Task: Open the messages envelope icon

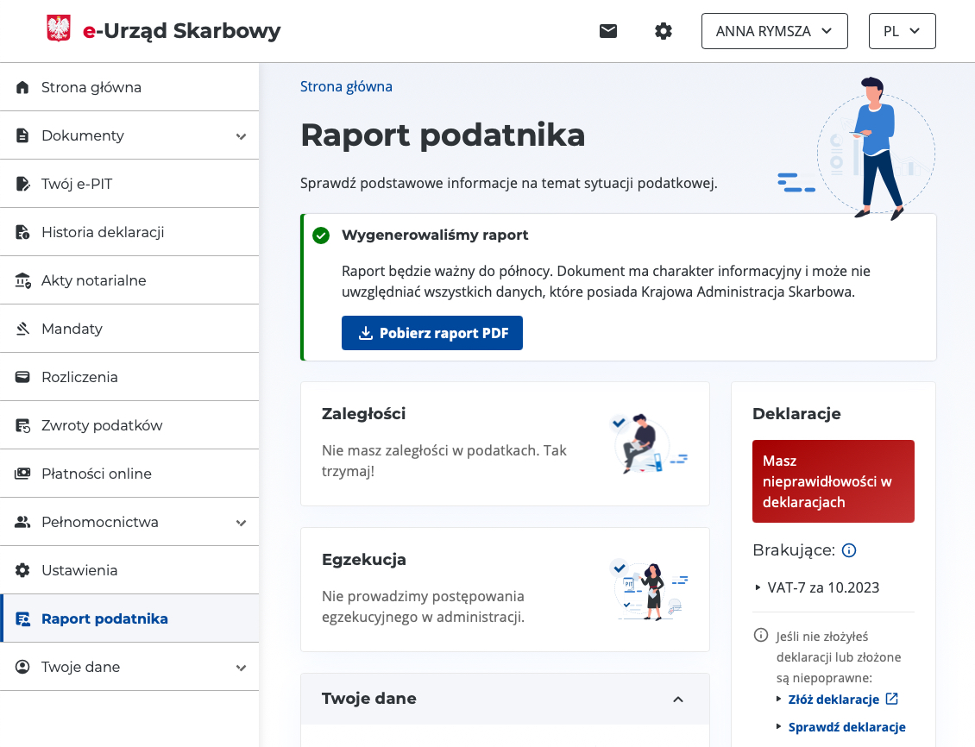Action: point(607,31)
